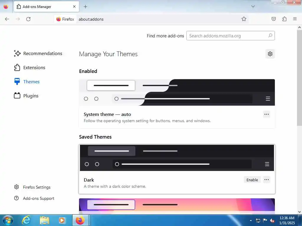Viewport: 302px width, 226px height.
Task: Click the Search addons.mozilla.org field
Action: click(231, 36)
